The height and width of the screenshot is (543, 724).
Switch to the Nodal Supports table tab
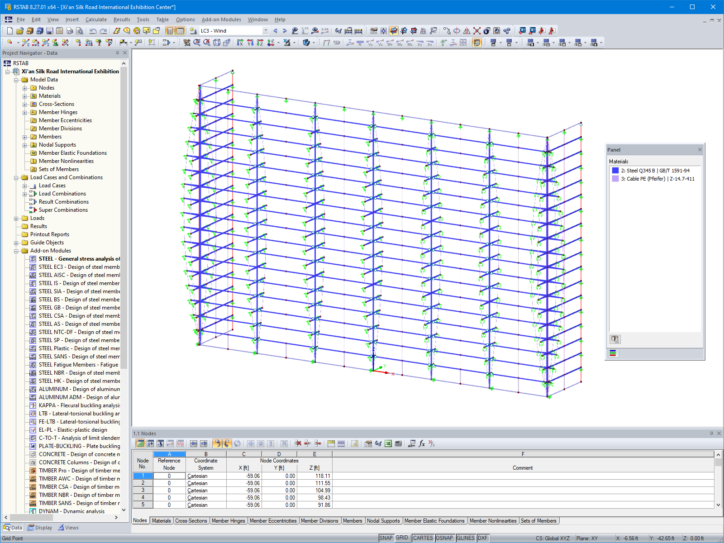coord(383,521)
